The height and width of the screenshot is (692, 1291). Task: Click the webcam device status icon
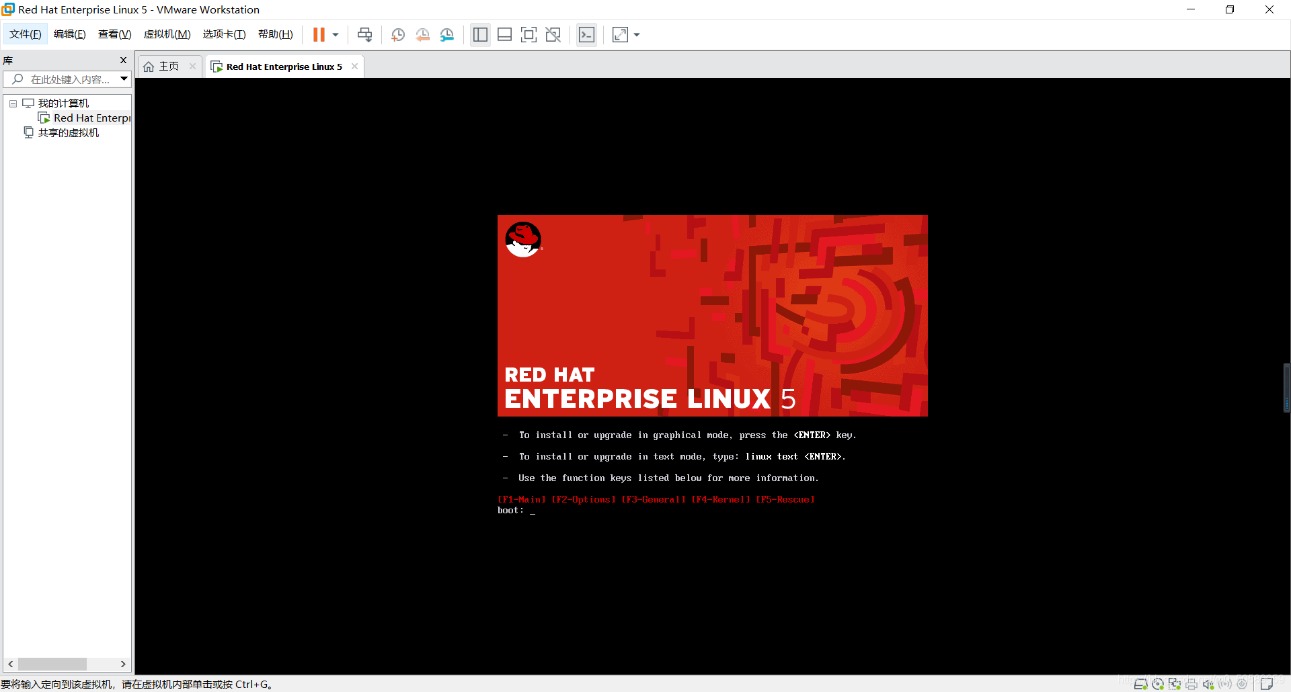point(1242,684)
